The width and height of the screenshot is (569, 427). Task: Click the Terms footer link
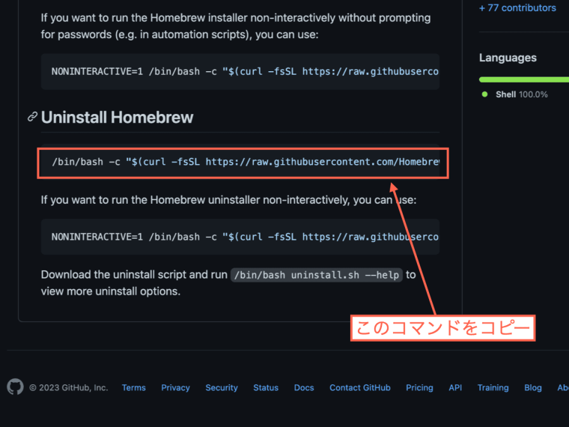[x=133, y=388]
